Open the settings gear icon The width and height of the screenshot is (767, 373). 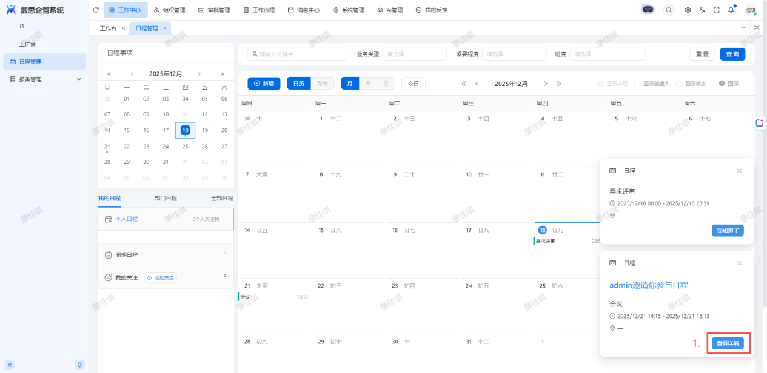coord(688,10)
